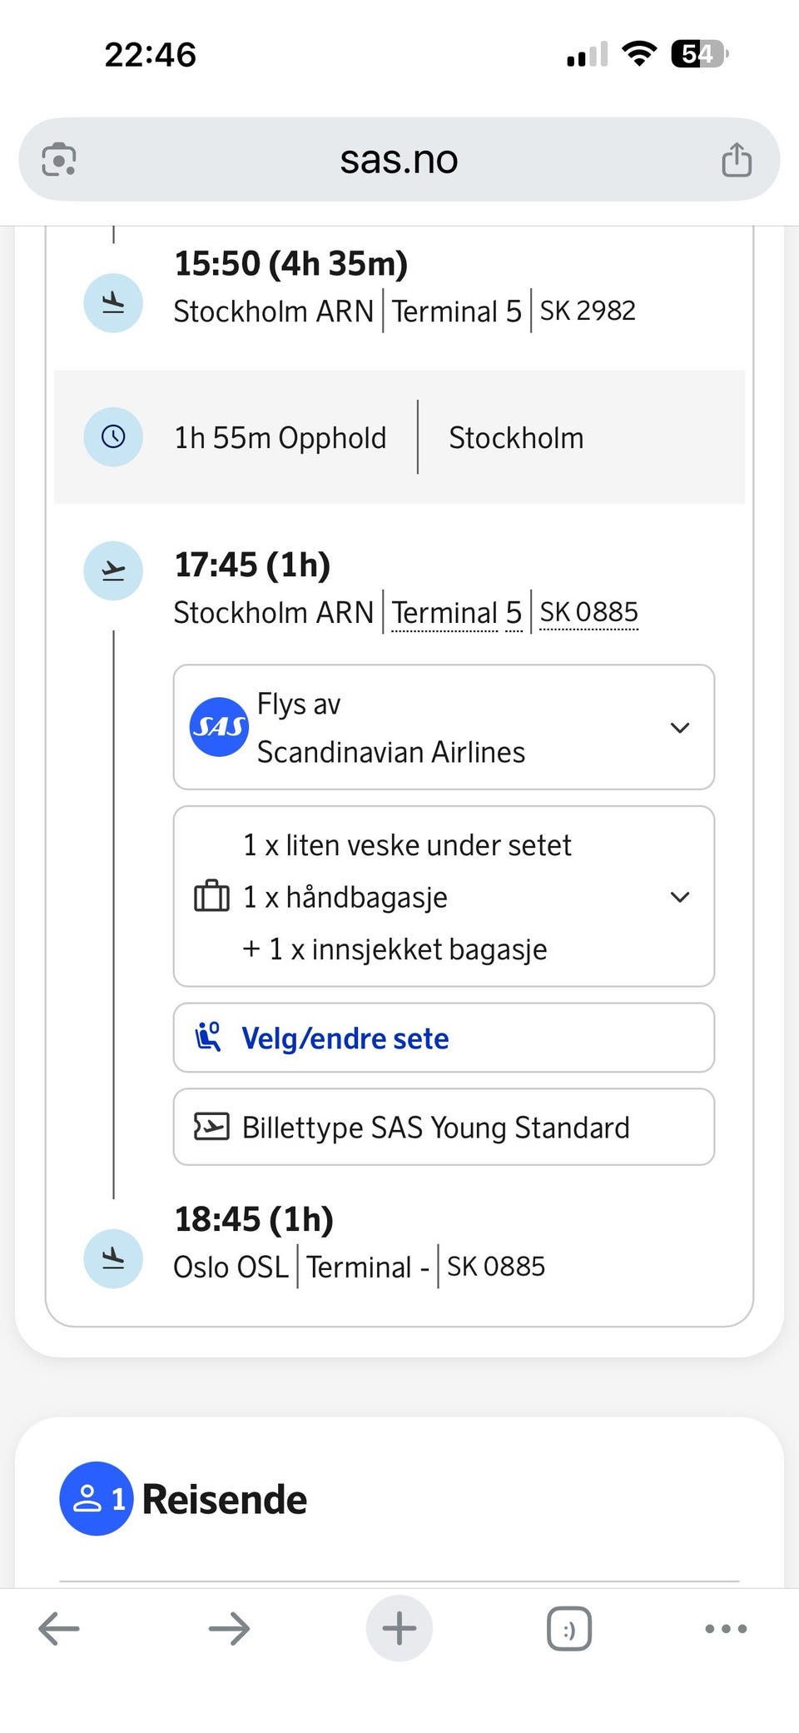Tap Billettype SAS Young Standard box

(444, 1127)
